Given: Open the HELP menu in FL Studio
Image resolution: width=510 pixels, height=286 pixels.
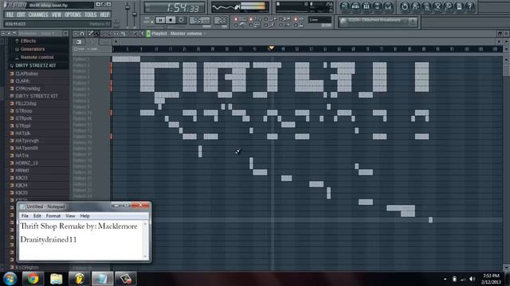Looking at the screenshot, I should coord(104,14).
